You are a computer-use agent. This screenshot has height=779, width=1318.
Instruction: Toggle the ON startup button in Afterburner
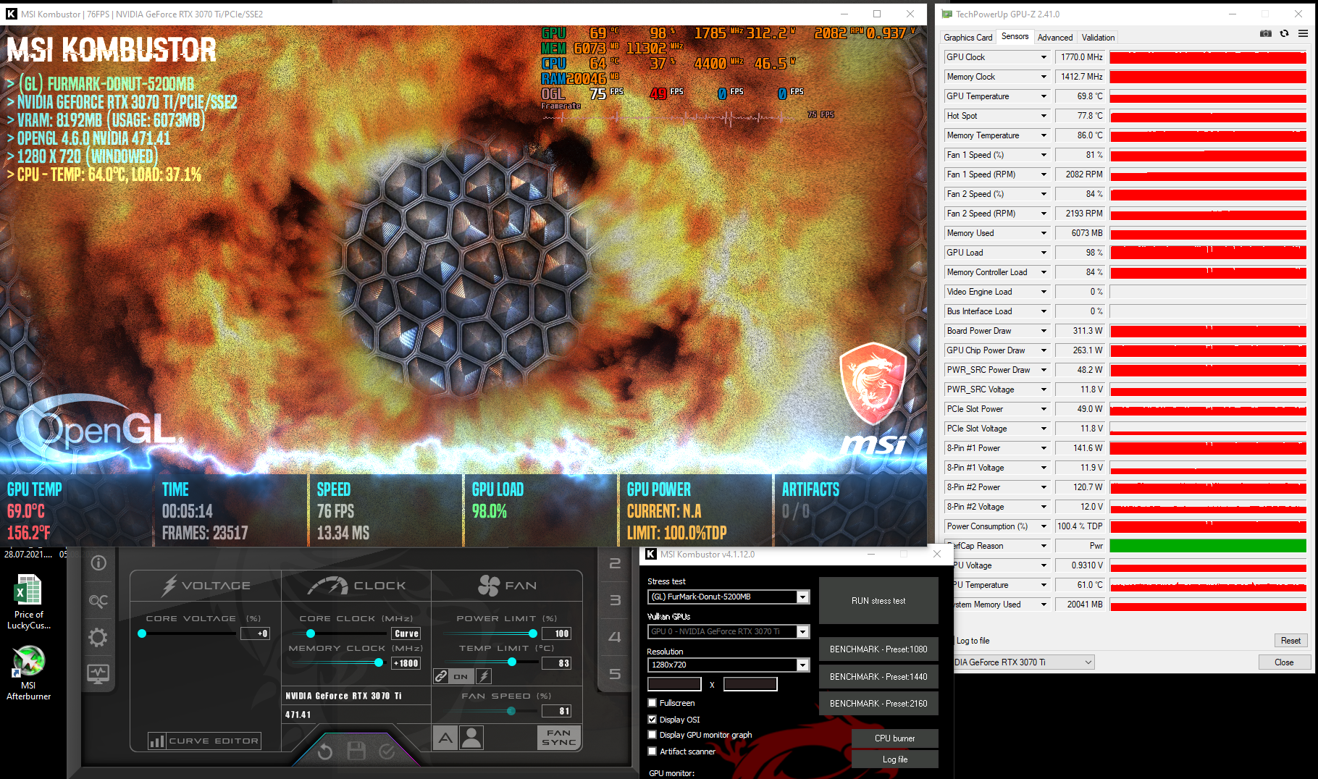click(x=461, y=676)
